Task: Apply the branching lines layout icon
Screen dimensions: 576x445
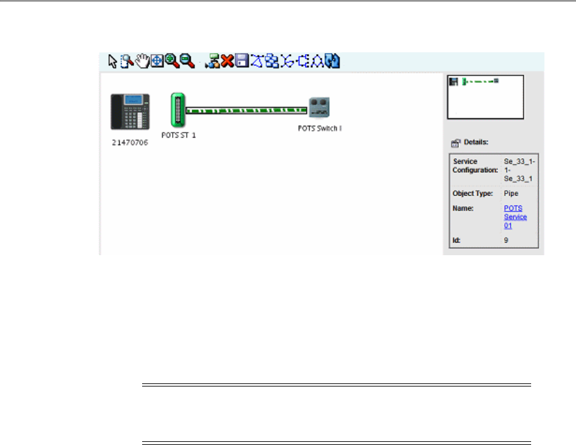Action: pyautogui.click(x=287, y=61)
